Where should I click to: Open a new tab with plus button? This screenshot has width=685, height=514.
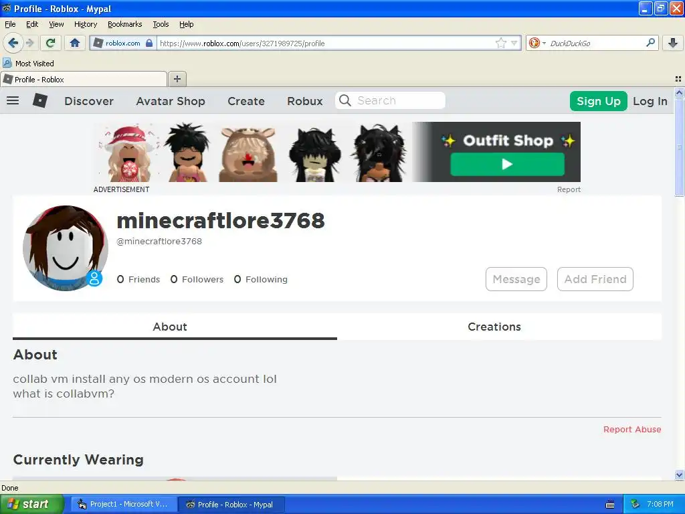[x=177, y=79]
